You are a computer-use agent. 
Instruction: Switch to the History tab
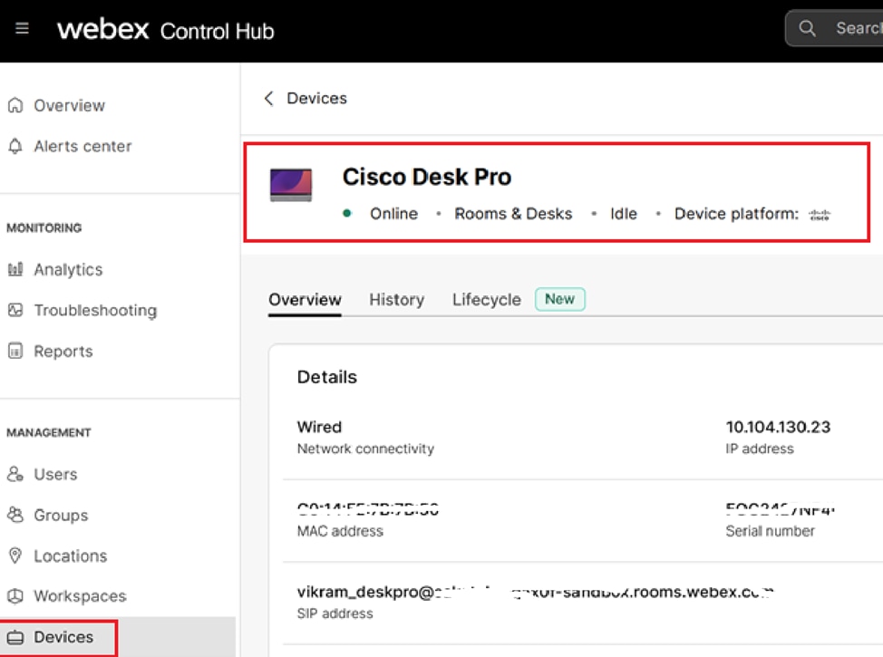tap(396, 300)
